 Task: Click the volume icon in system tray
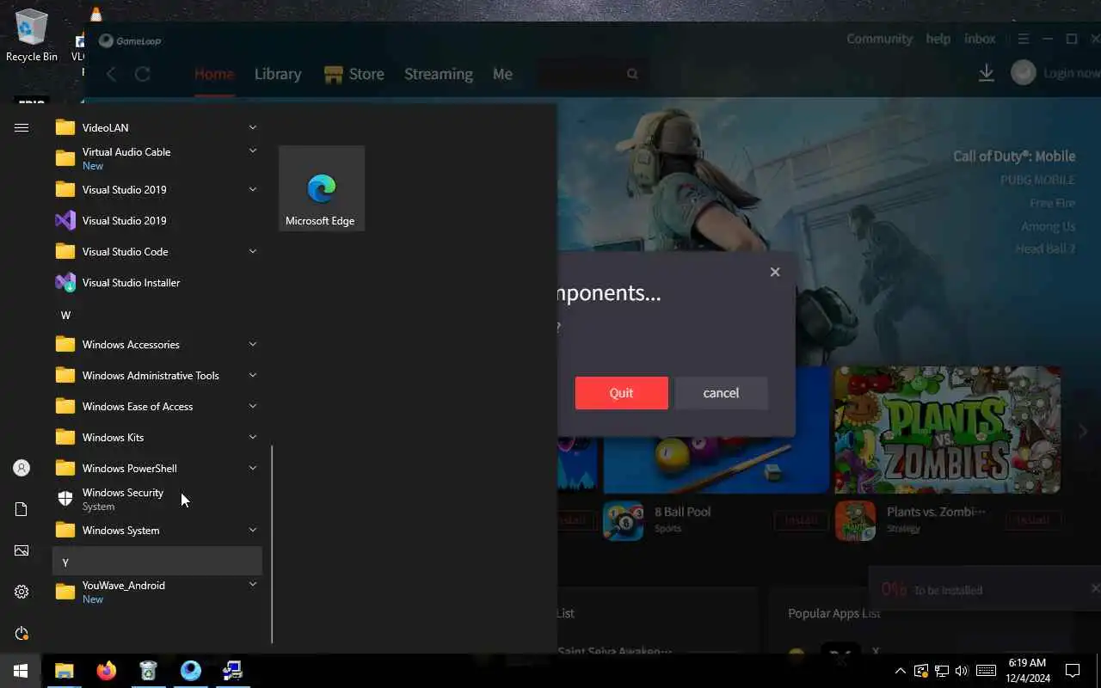(962, 671)
